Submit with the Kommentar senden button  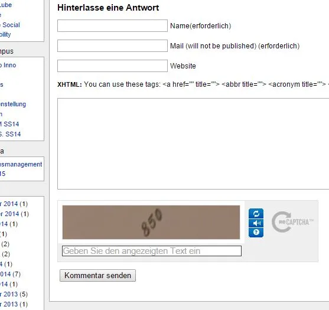(98, 275)
